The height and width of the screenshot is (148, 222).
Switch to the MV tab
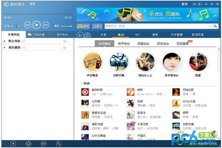[138, 35]
